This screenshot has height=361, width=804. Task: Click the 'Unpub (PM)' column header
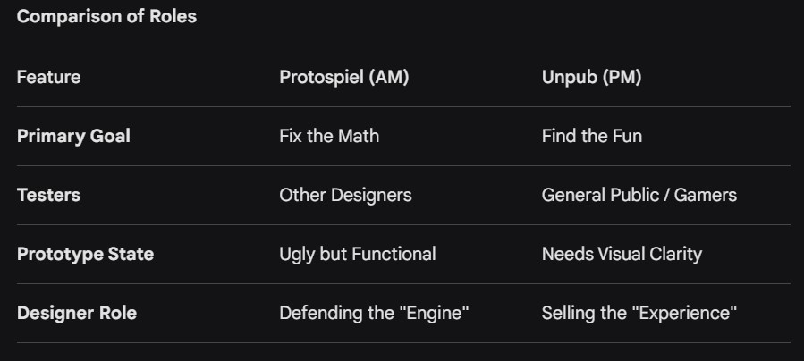click(x=591, y=77)
